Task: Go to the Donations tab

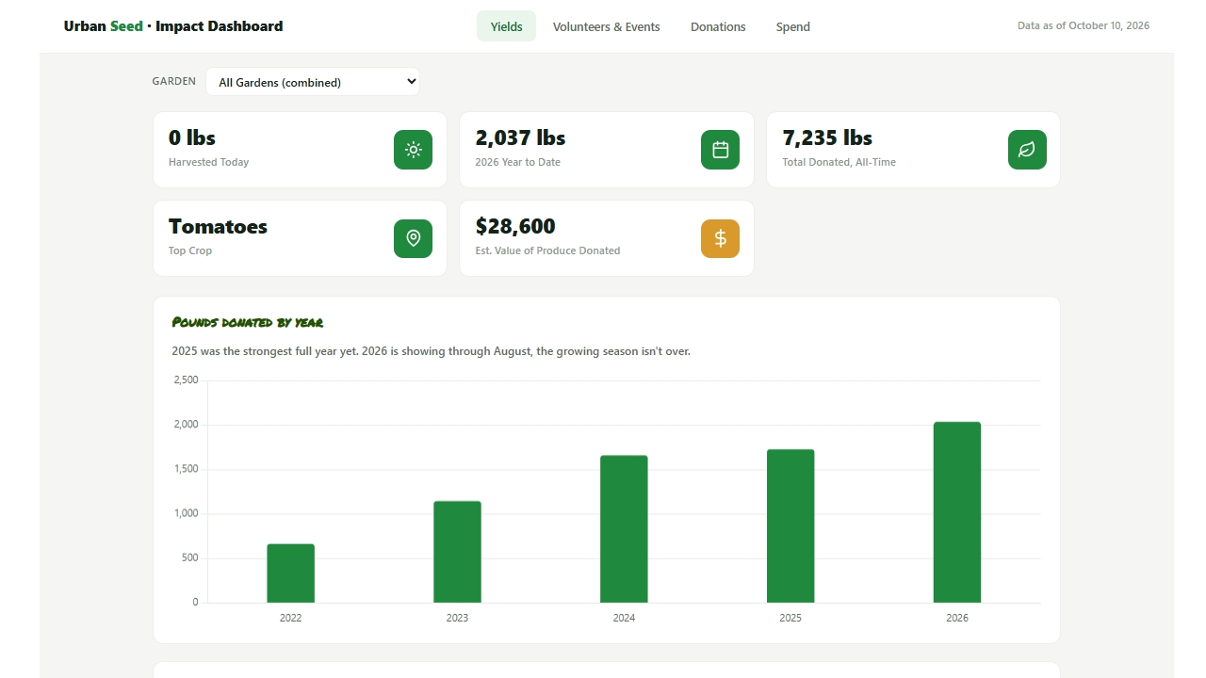Action: (718, 26)
